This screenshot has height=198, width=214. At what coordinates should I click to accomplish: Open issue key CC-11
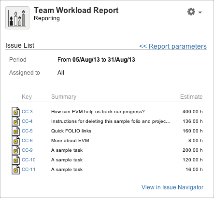tap(29, 170)
